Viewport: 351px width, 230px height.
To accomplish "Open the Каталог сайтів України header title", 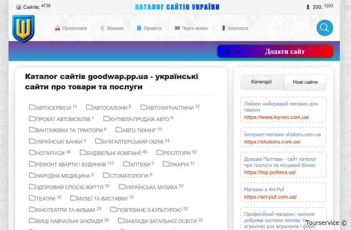I will (177, 7).
